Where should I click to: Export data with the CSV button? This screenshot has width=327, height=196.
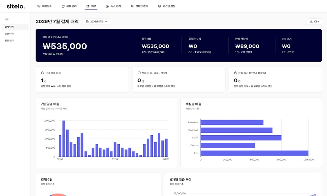click(314, 22)
